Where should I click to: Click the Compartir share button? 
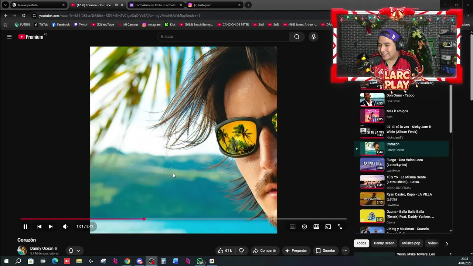(x=265, y=250)
